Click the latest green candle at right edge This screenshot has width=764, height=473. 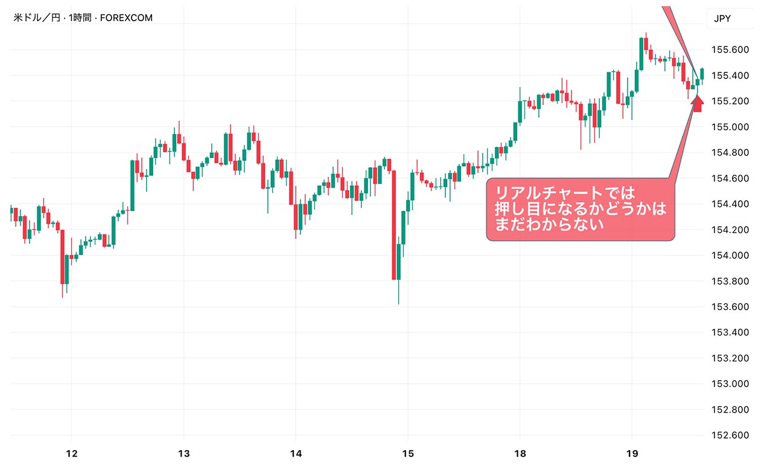coord(702,73)
